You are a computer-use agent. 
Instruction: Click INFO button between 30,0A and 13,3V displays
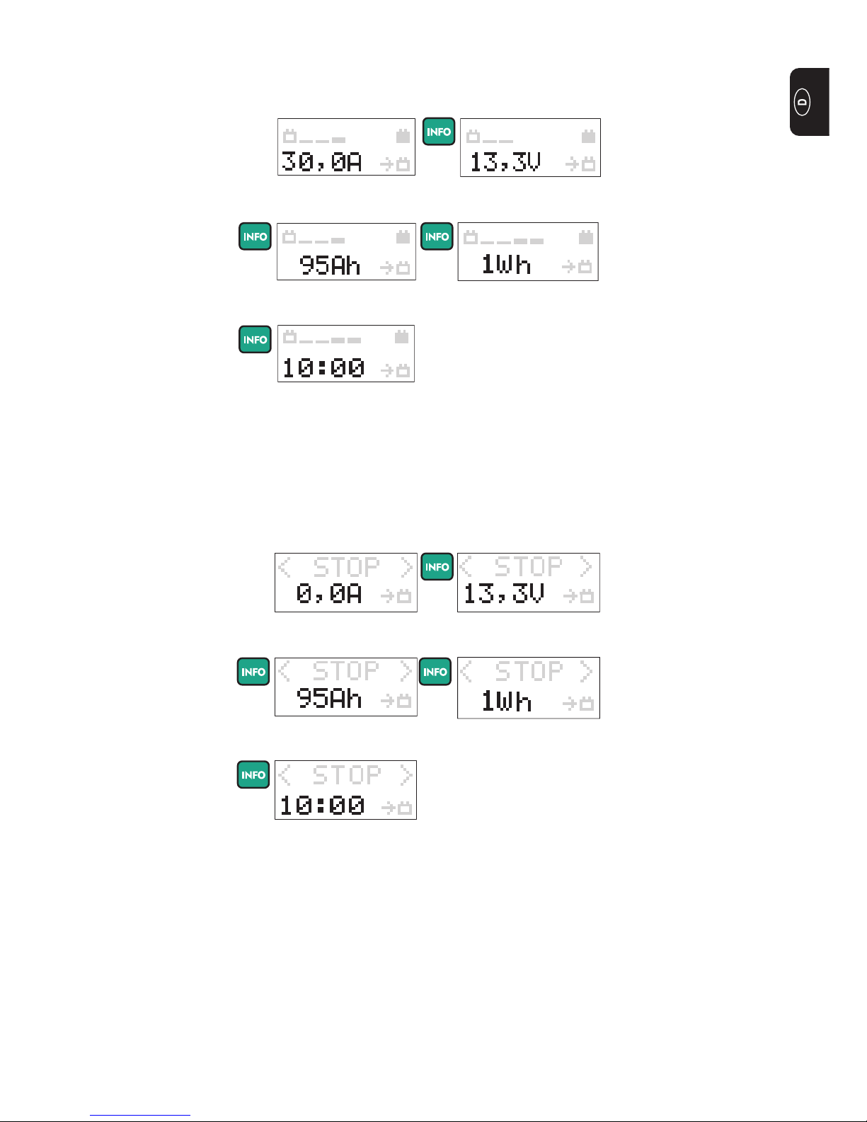click(439, 132)
